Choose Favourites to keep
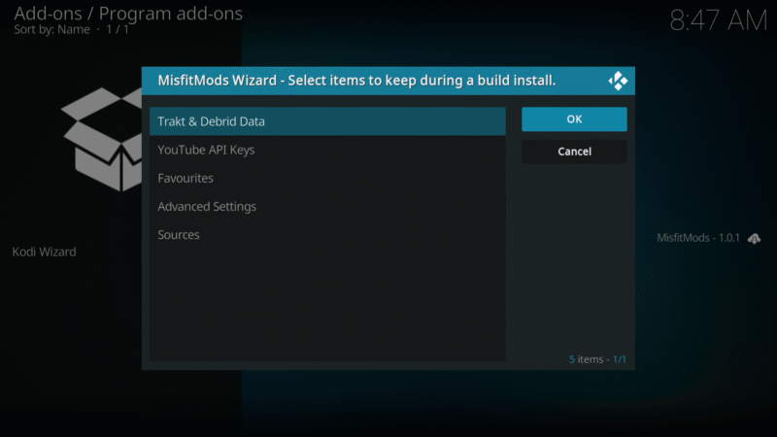 tap(327, 178)
